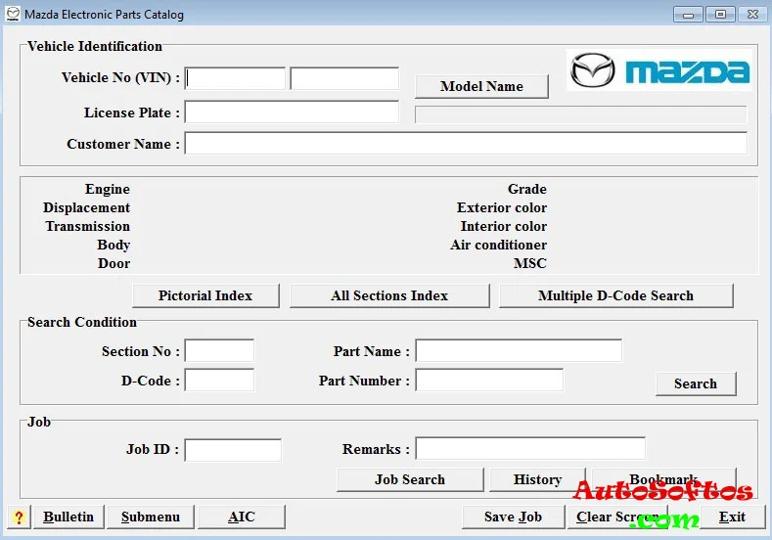Click the License Plate field
This screenshot has height=540, width=772.
tap(292, 112)
